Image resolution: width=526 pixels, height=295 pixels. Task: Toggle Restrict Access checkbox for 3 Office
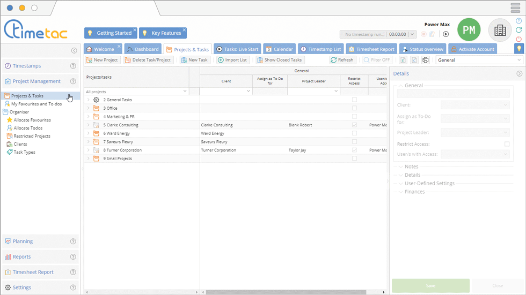tap(354, 108)
